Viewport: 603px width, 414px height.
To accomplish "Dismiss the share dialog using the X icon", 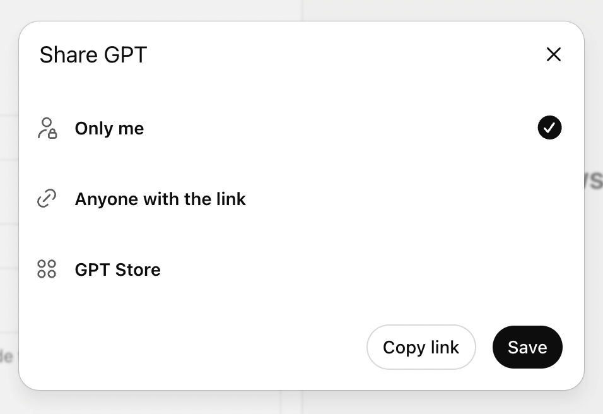I will 553,55.
